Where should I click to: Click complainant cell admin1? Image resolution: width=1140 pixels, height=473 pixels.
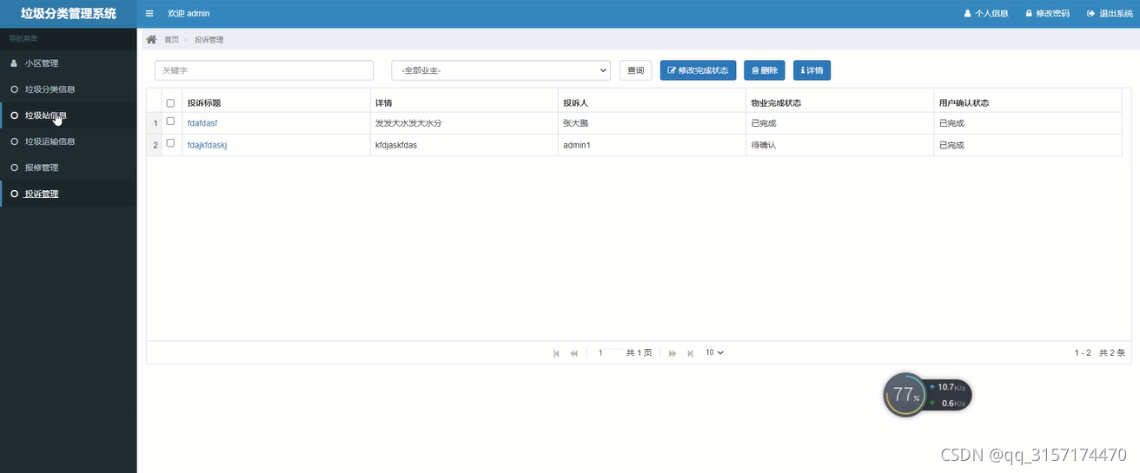coord(577,145)
